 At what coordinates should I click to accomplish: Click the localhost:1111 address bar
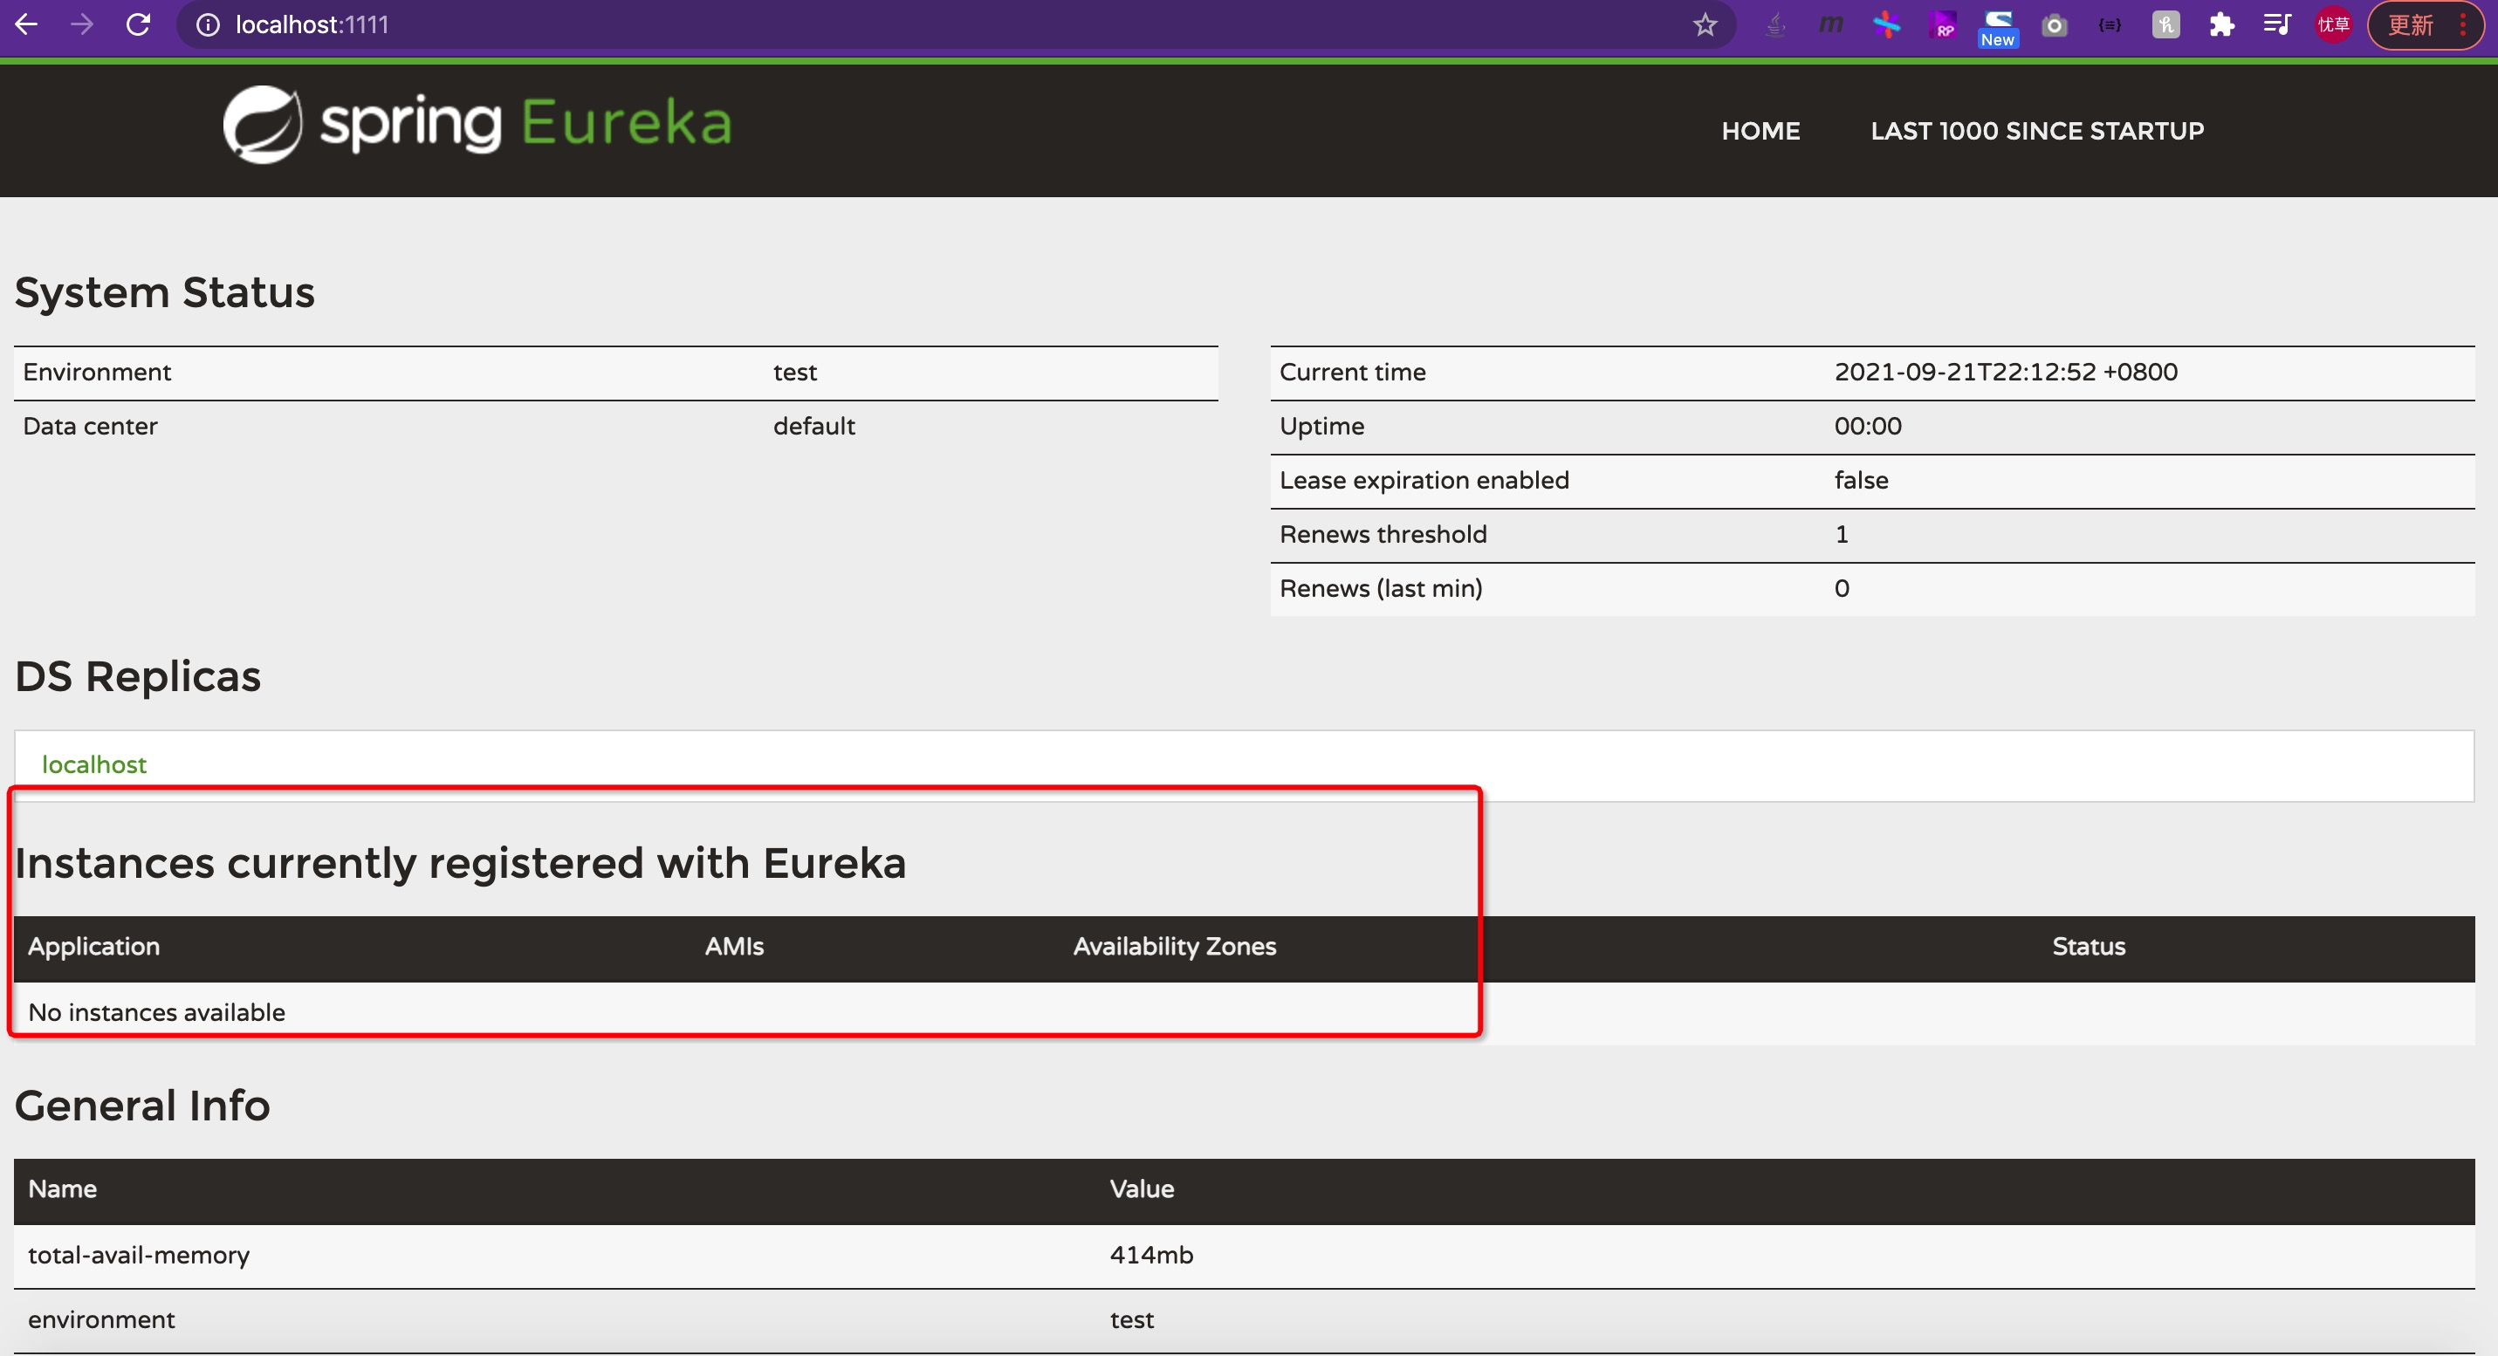point(873,25)
